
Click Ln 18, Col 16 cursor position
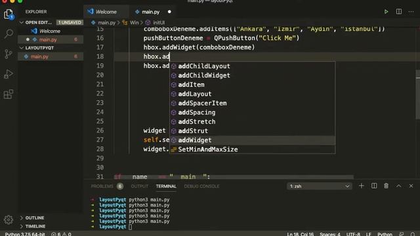(x=301, y=234)
